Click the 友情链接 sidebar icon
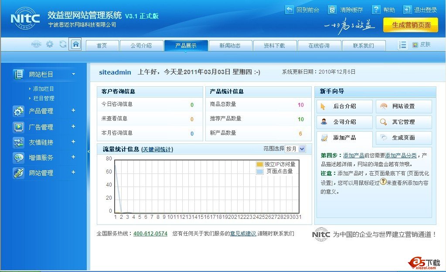Image resolution: width=446 pixels, height=272 pixels. [18, 142]
